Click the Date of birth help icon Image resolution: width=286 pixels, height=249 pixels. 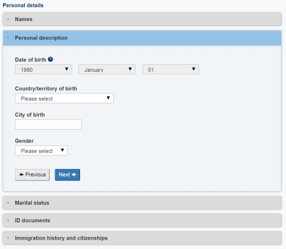click(x=50, y=60)
